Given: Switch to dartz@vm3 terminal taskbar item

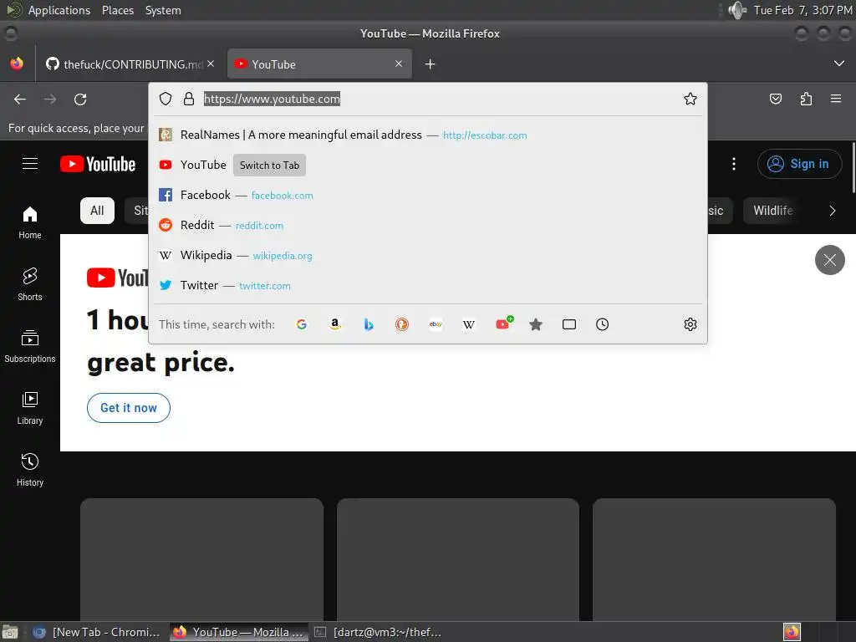Looking at the screenshot, I should point(378,632).
